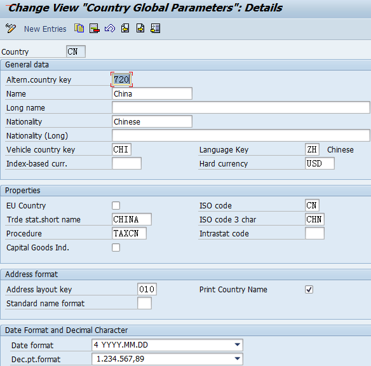Viewport: 371px width, 366px height.
Task: Enable the EU Country checkbox
Action: click(x=116, y=205)
